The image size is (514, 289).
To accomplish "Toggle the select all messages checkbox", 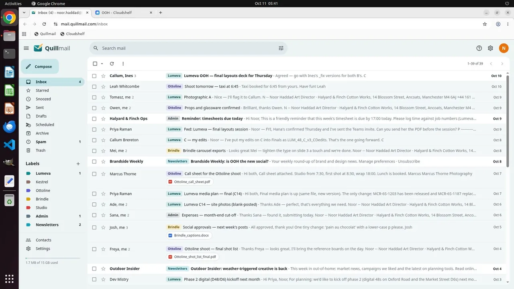I will point(95,63).
